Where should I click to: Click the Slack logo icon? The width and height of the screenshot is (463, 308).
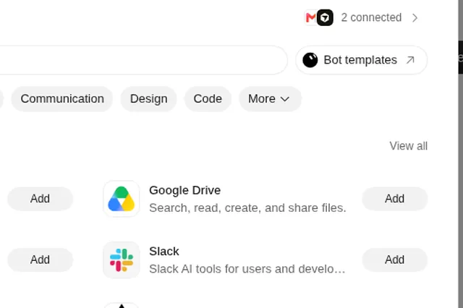[x=121, y=260]
